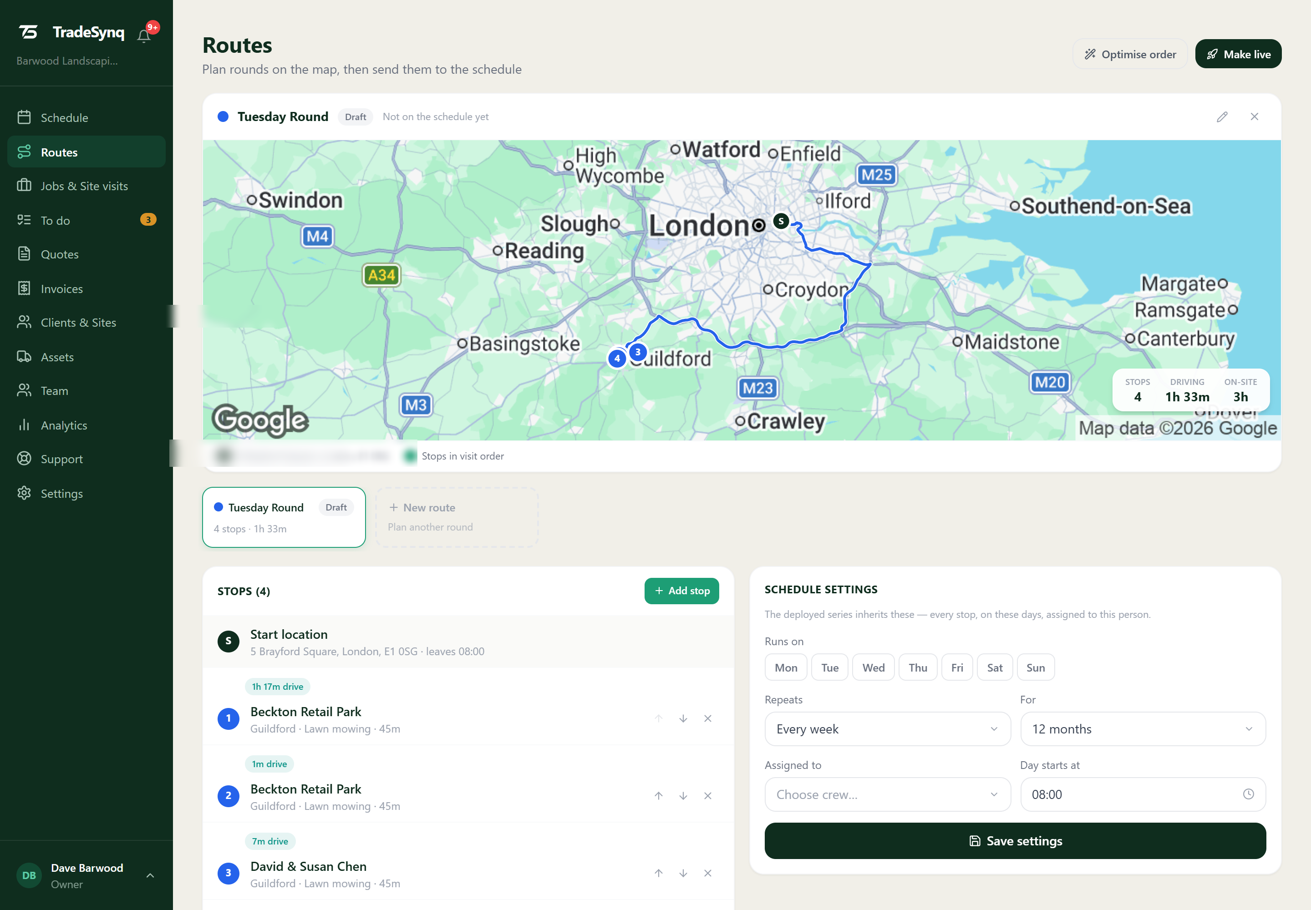Open Analytics in the sidebar
This screenshot has width=1311, height=910.
pyautogui.click(x=86, y=425)
